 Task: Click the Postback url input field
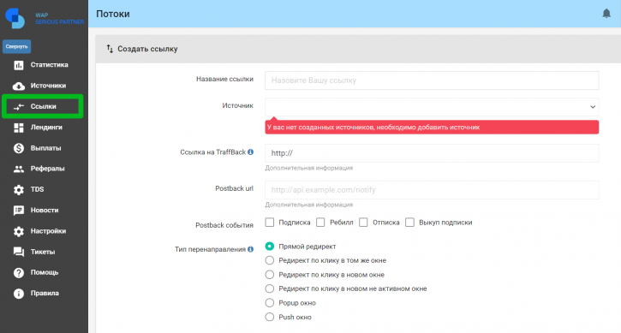[432, 190]
